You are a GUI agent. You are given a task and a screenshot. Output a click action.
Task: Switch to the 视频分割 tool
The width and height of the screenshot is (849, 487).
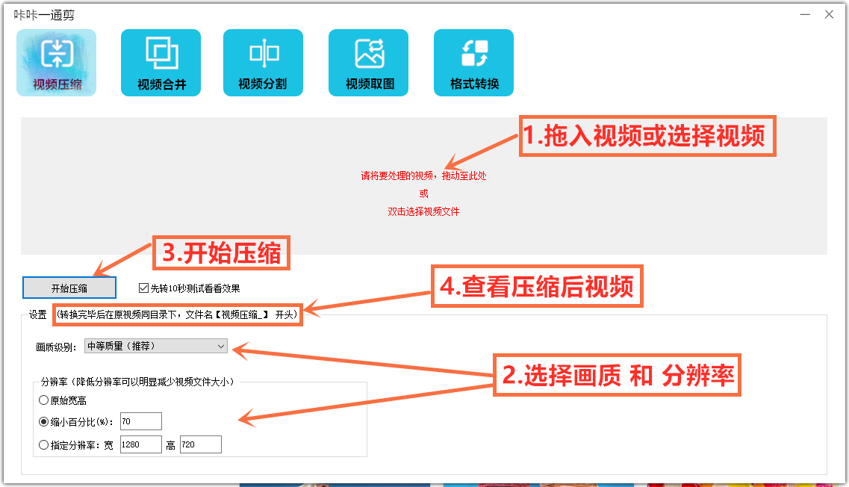(x=263, y=62)
